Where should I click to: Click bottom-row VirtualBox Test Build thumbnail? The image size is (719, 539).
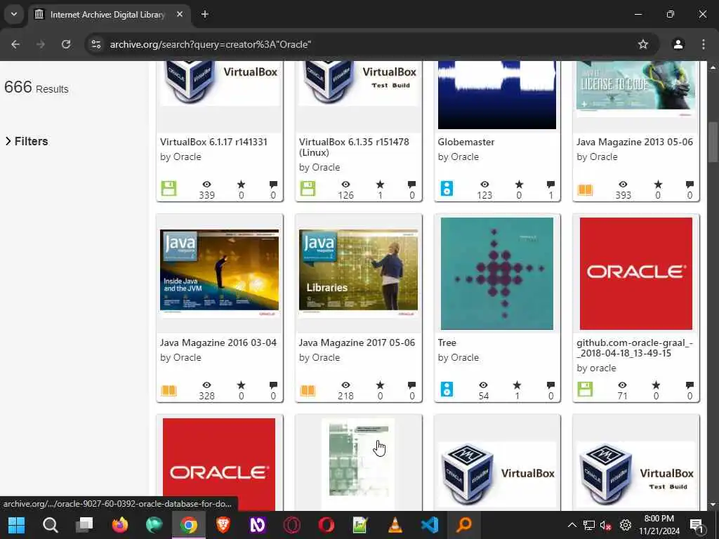tap(636, 475)
